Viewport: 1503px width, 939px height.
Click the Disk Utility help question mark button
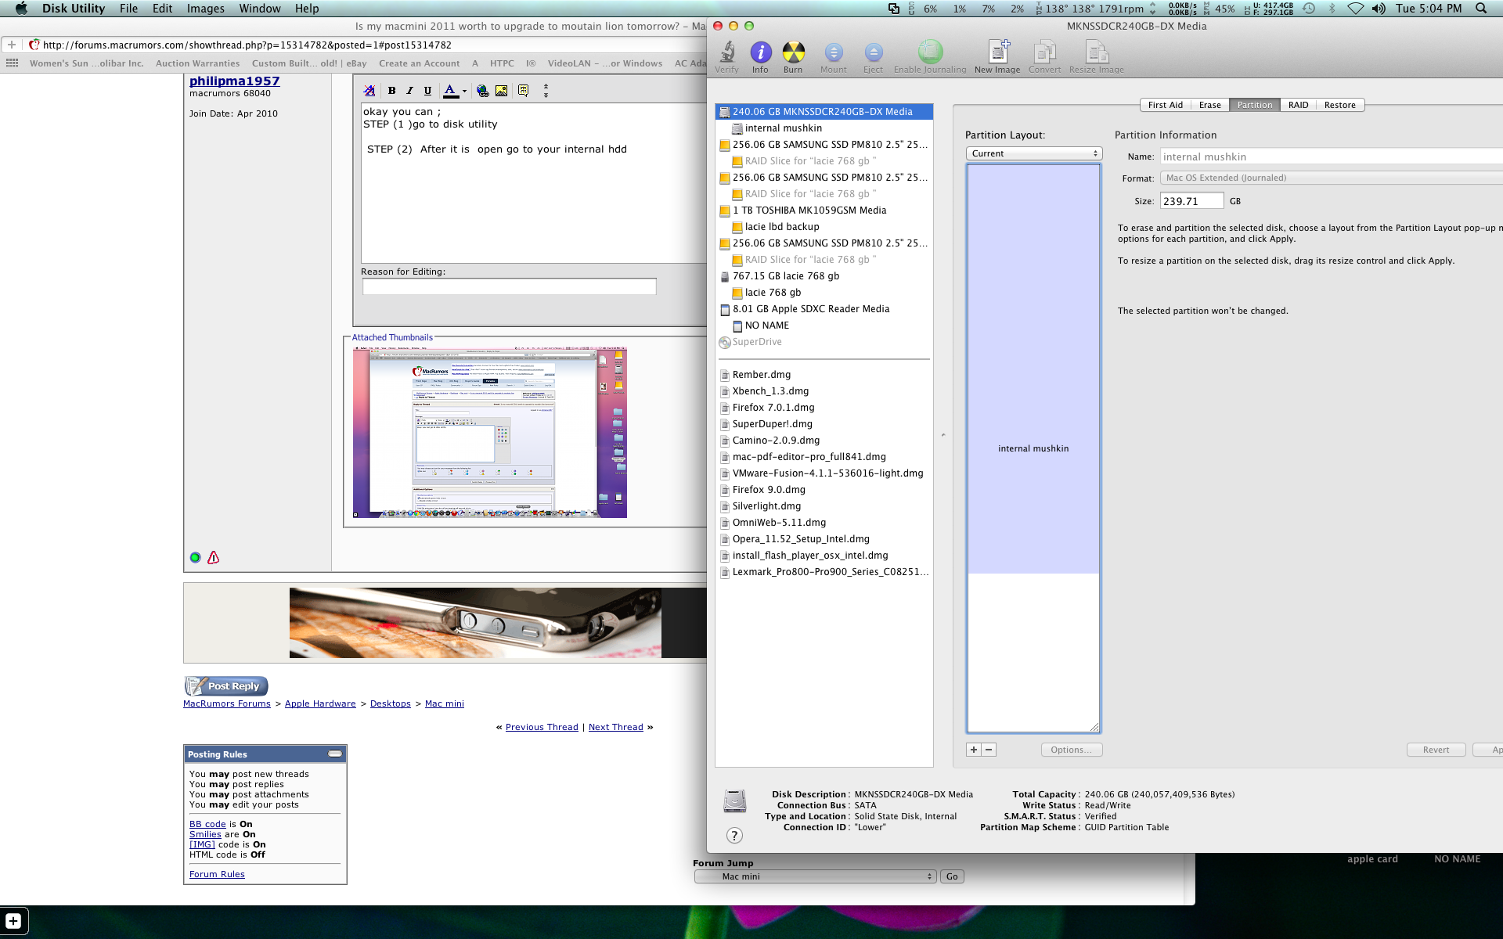coord(734,835)
